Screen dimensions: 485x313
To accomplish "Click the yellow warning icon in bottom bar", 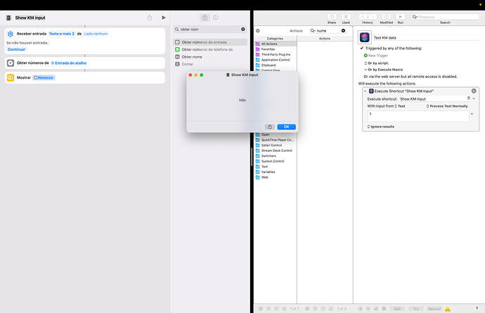I will click(x=448, y=309).
